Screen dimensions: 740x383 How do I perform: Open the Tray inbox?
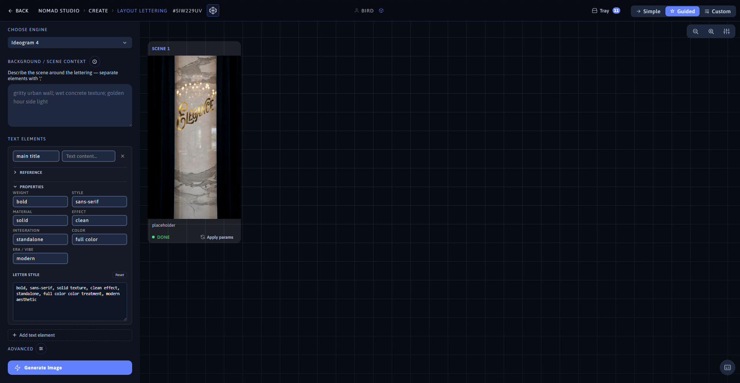click(x=606, y=11)
